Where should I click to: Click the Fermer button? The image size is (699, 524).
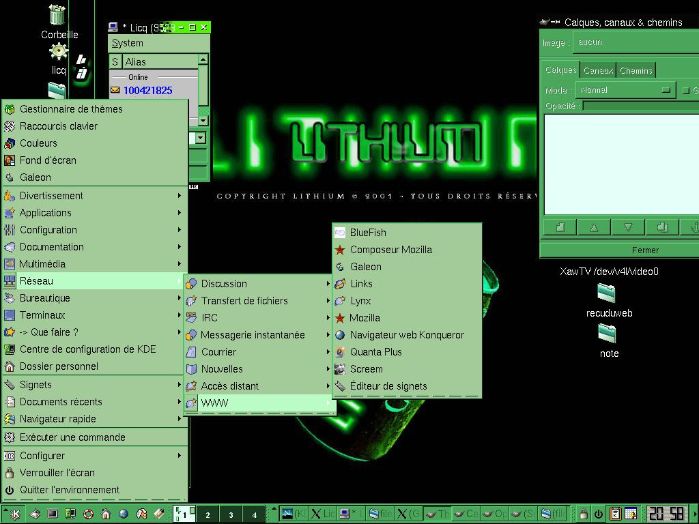click(620, 250)
